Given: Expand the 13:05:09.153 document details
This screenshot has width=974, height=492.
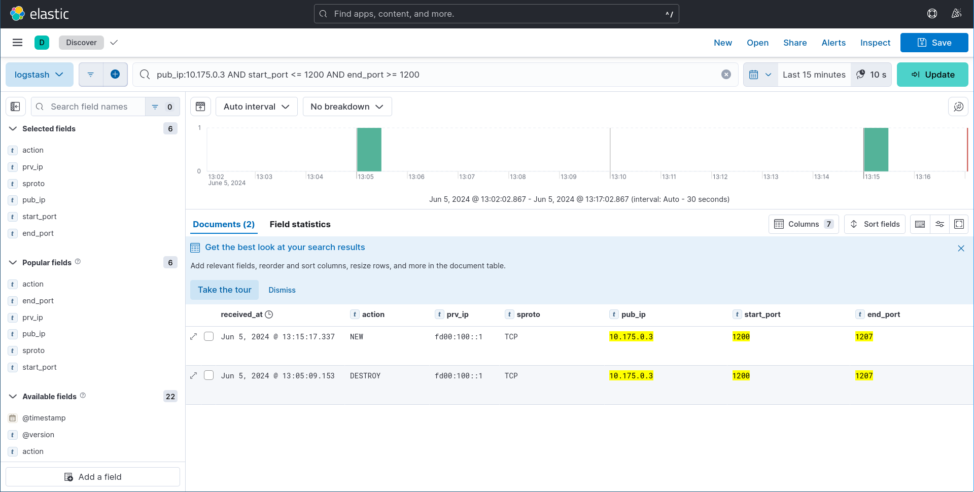Looking at the screenshot, I should pyautogui.click(x=193, y=375).
